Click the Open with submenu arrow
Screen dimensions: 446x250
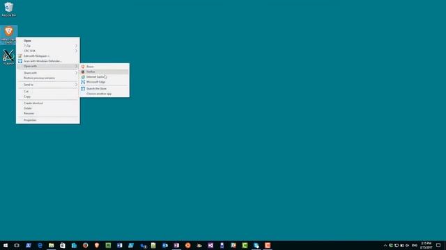click(x=76, y=67)
